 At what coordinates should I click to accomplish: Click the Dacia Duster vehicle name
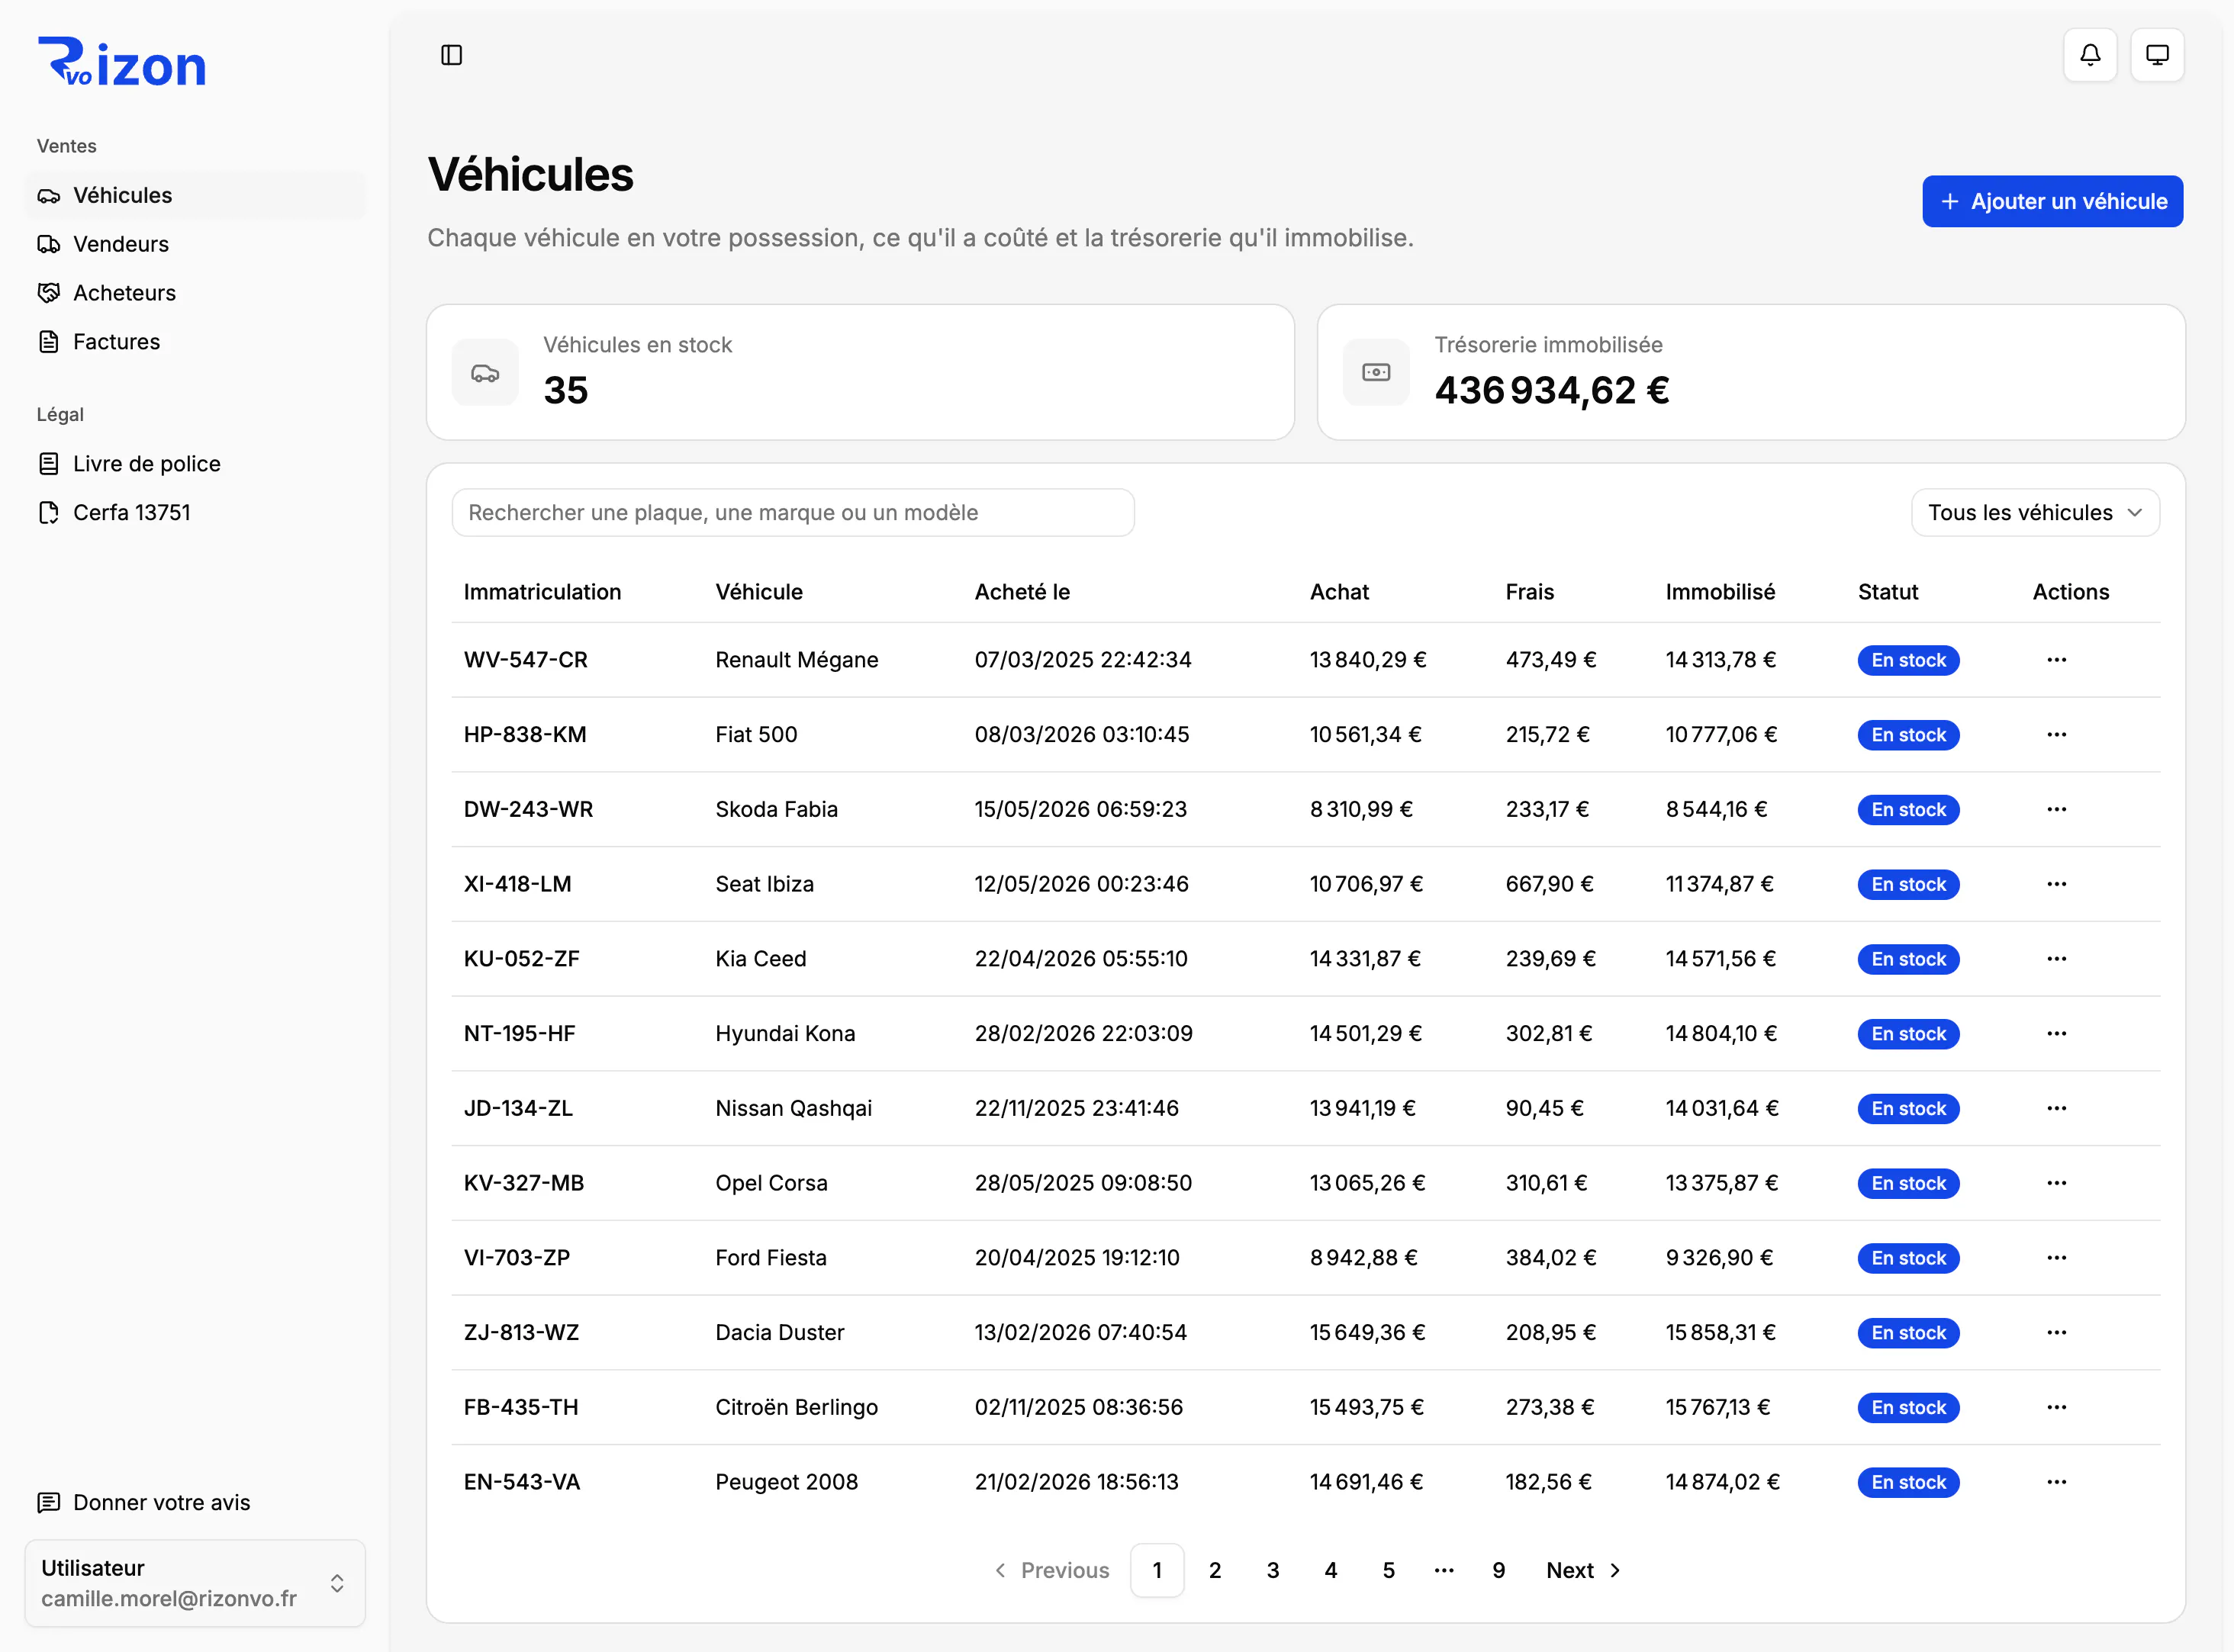tap(779, 1333)
